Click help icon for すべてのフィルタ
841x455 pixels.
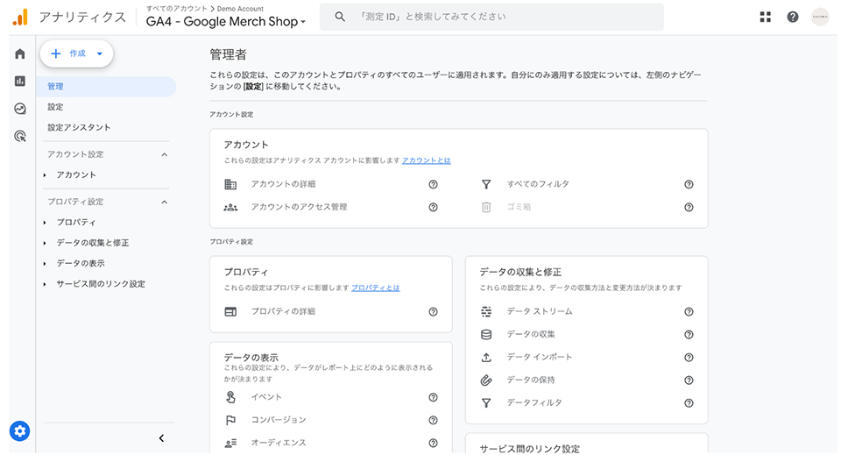689,185
